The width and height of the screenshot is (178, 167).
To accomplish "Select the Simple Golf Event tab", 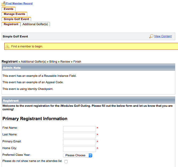I will pyautogui.click(x=16, y=19).
